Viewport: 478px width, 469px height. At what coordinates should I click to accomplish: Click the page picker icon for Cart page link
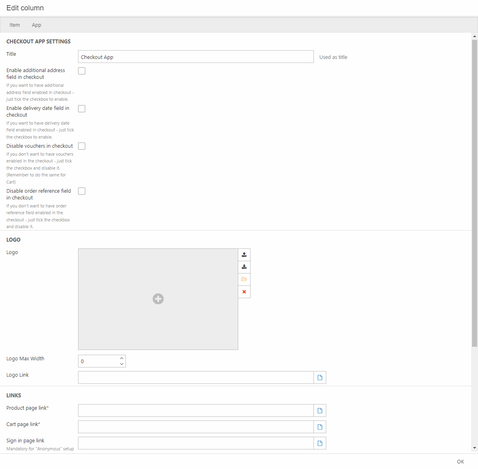tap(320, 427)
